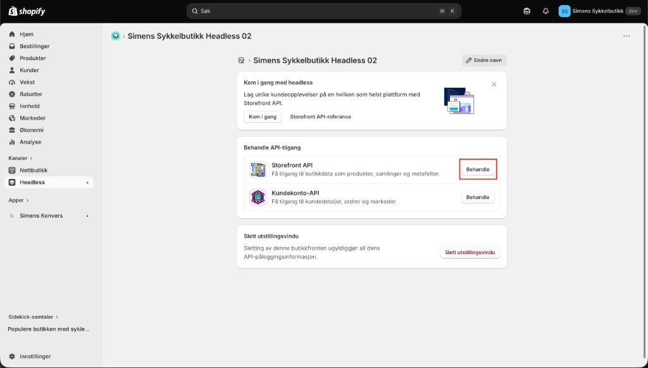Click Behandle for Kundekonto-API
This screenshot has width=648, height=368.
(x=478, y=197)
